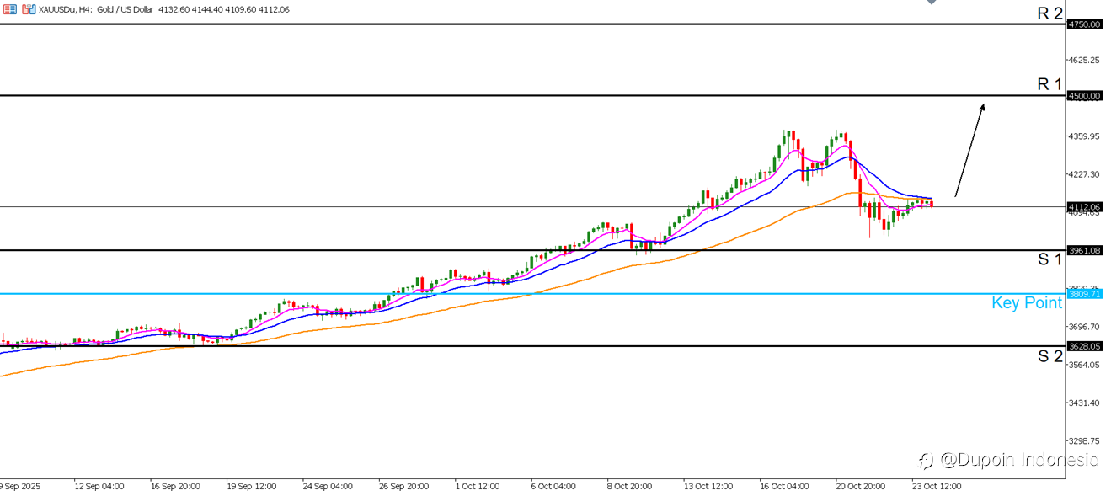Click the 8 Oct 20:00 time label
This screenshot has width=1111, height=491.
[631, 486]
